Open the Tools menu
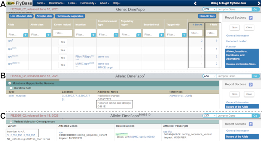This screenshot has width=262, height=141. click(x=41, y=3)
